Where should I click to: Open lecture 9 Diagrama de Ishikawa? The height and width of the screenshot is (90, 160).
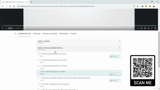tap(65, 78)
